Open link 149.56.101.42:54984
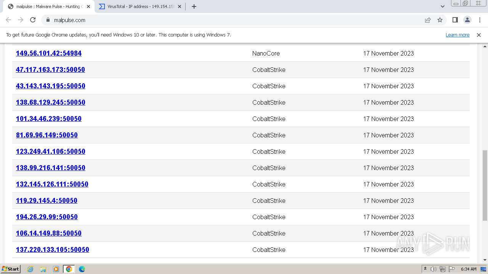Image resolution: width=488 pixels, height=274 pixels. click(x=49, y=53)
